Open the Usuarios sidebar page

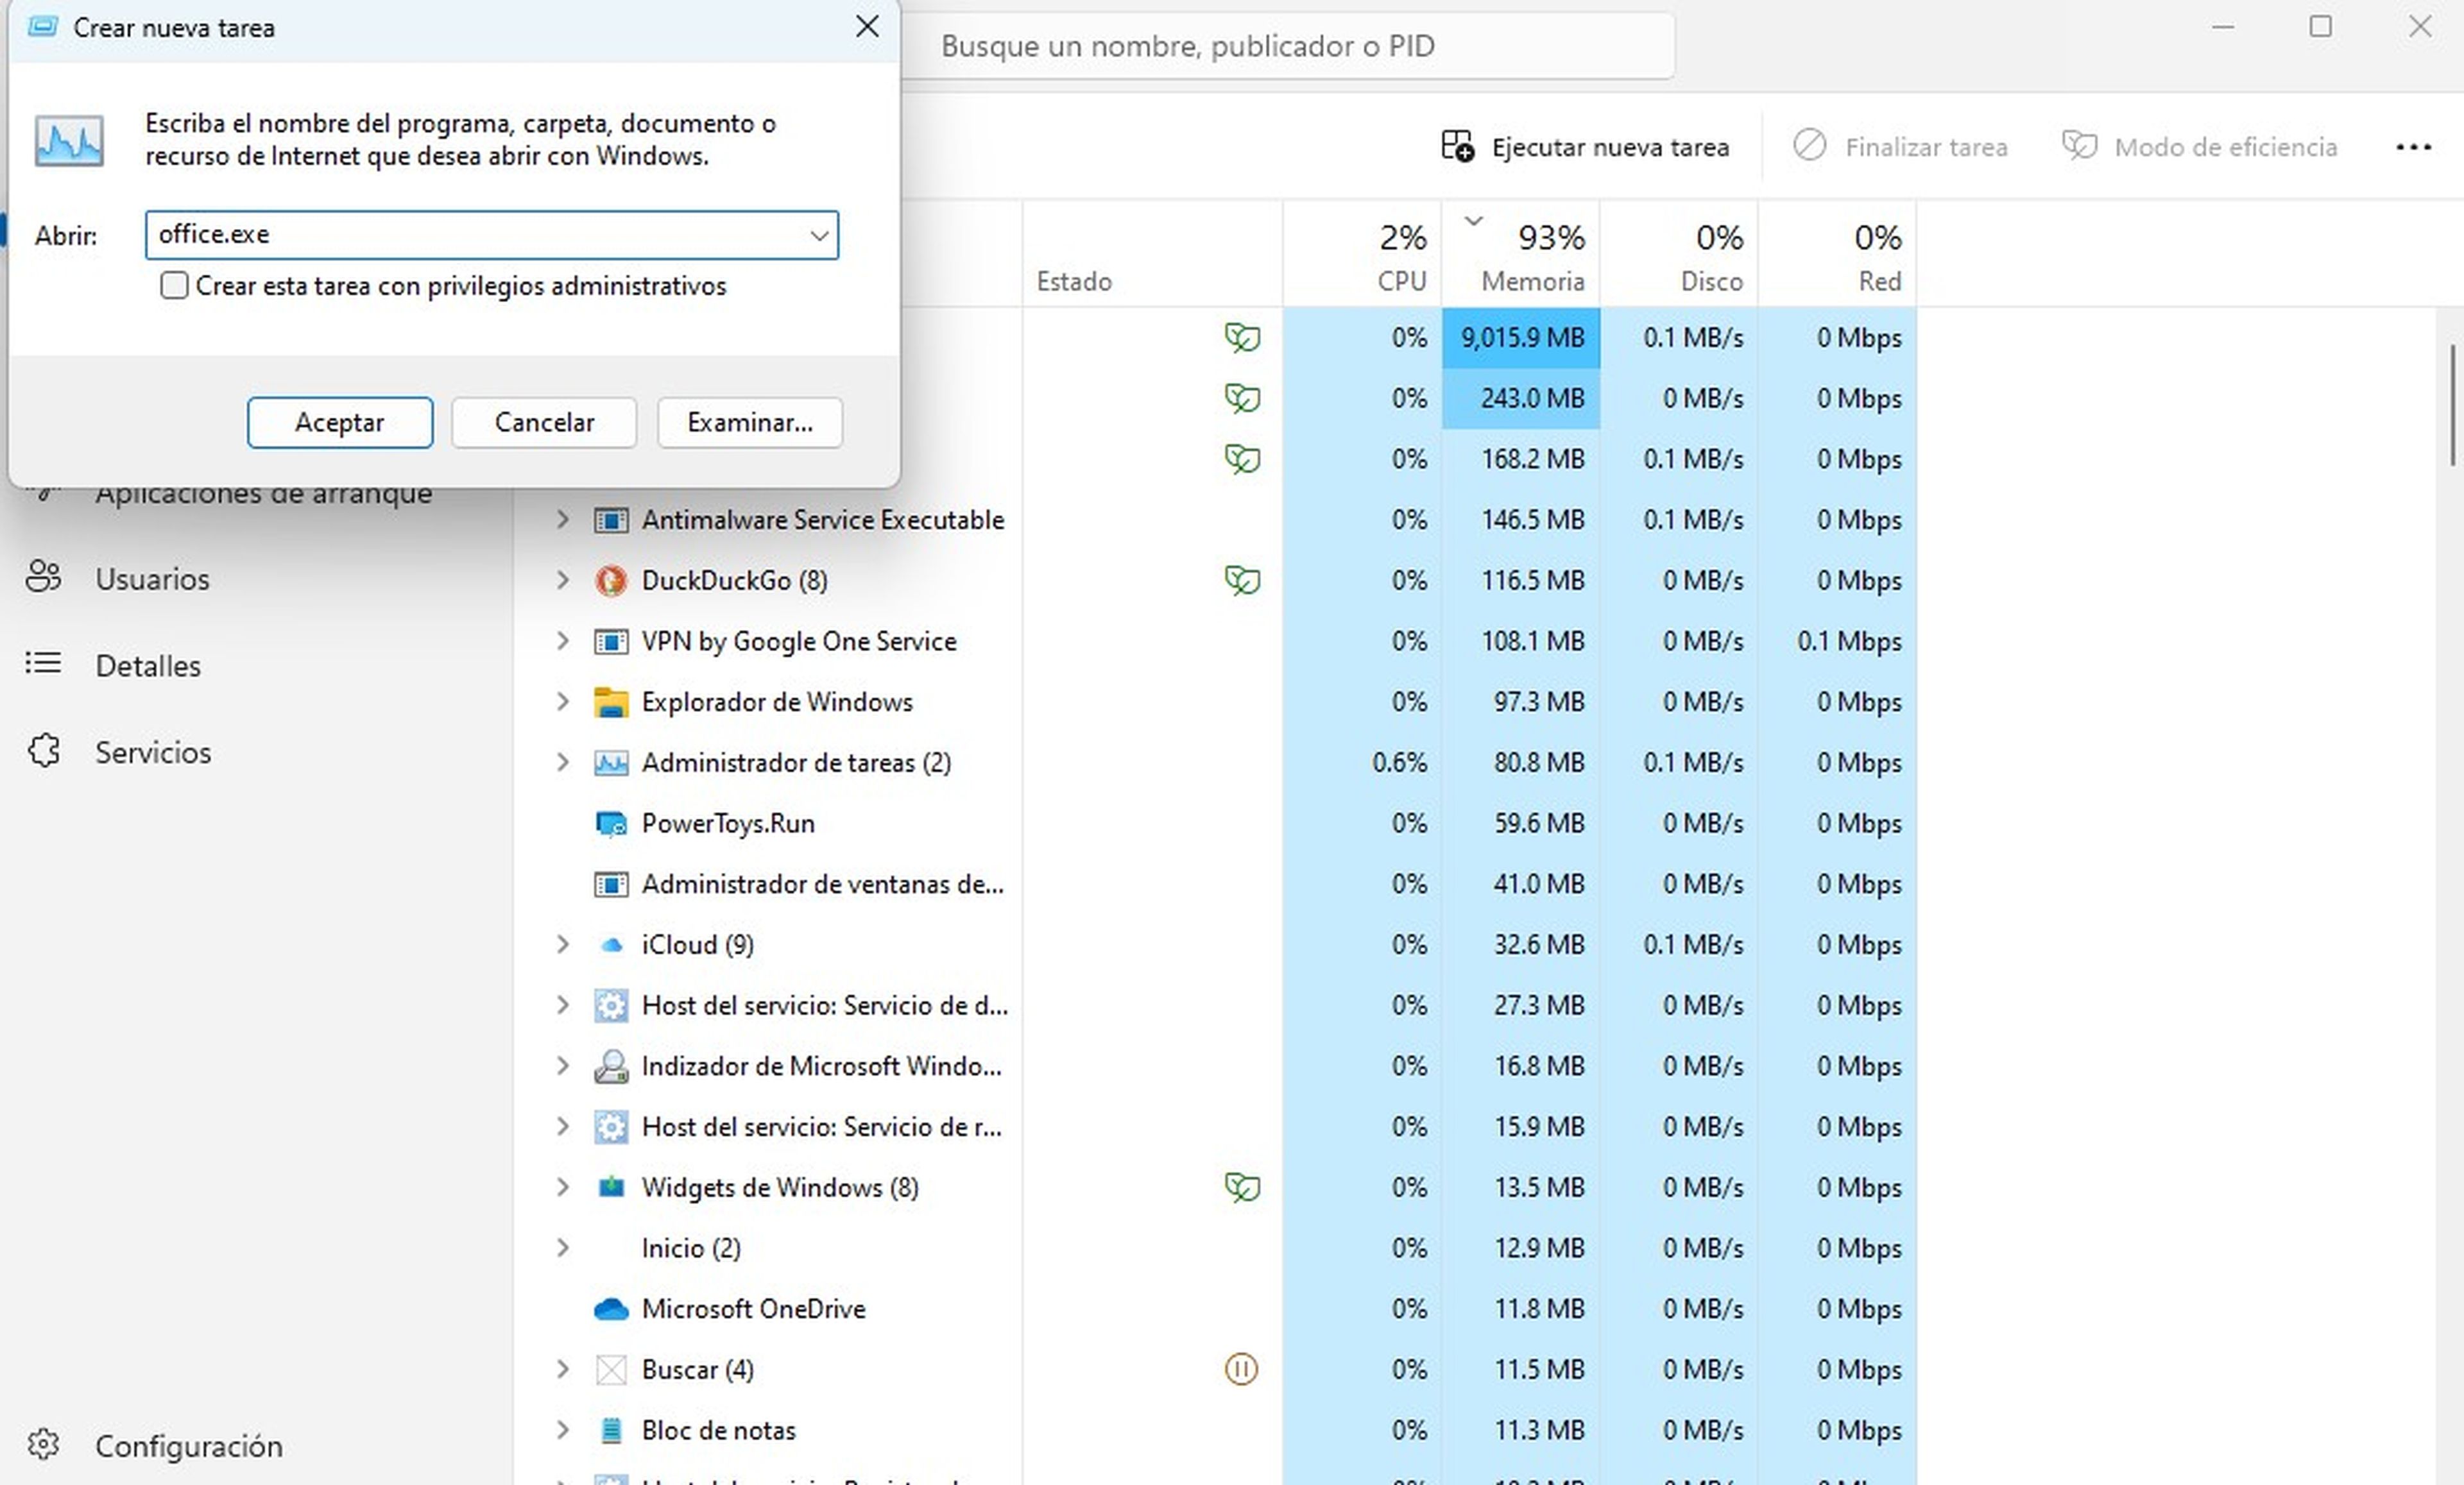(118, 579)
